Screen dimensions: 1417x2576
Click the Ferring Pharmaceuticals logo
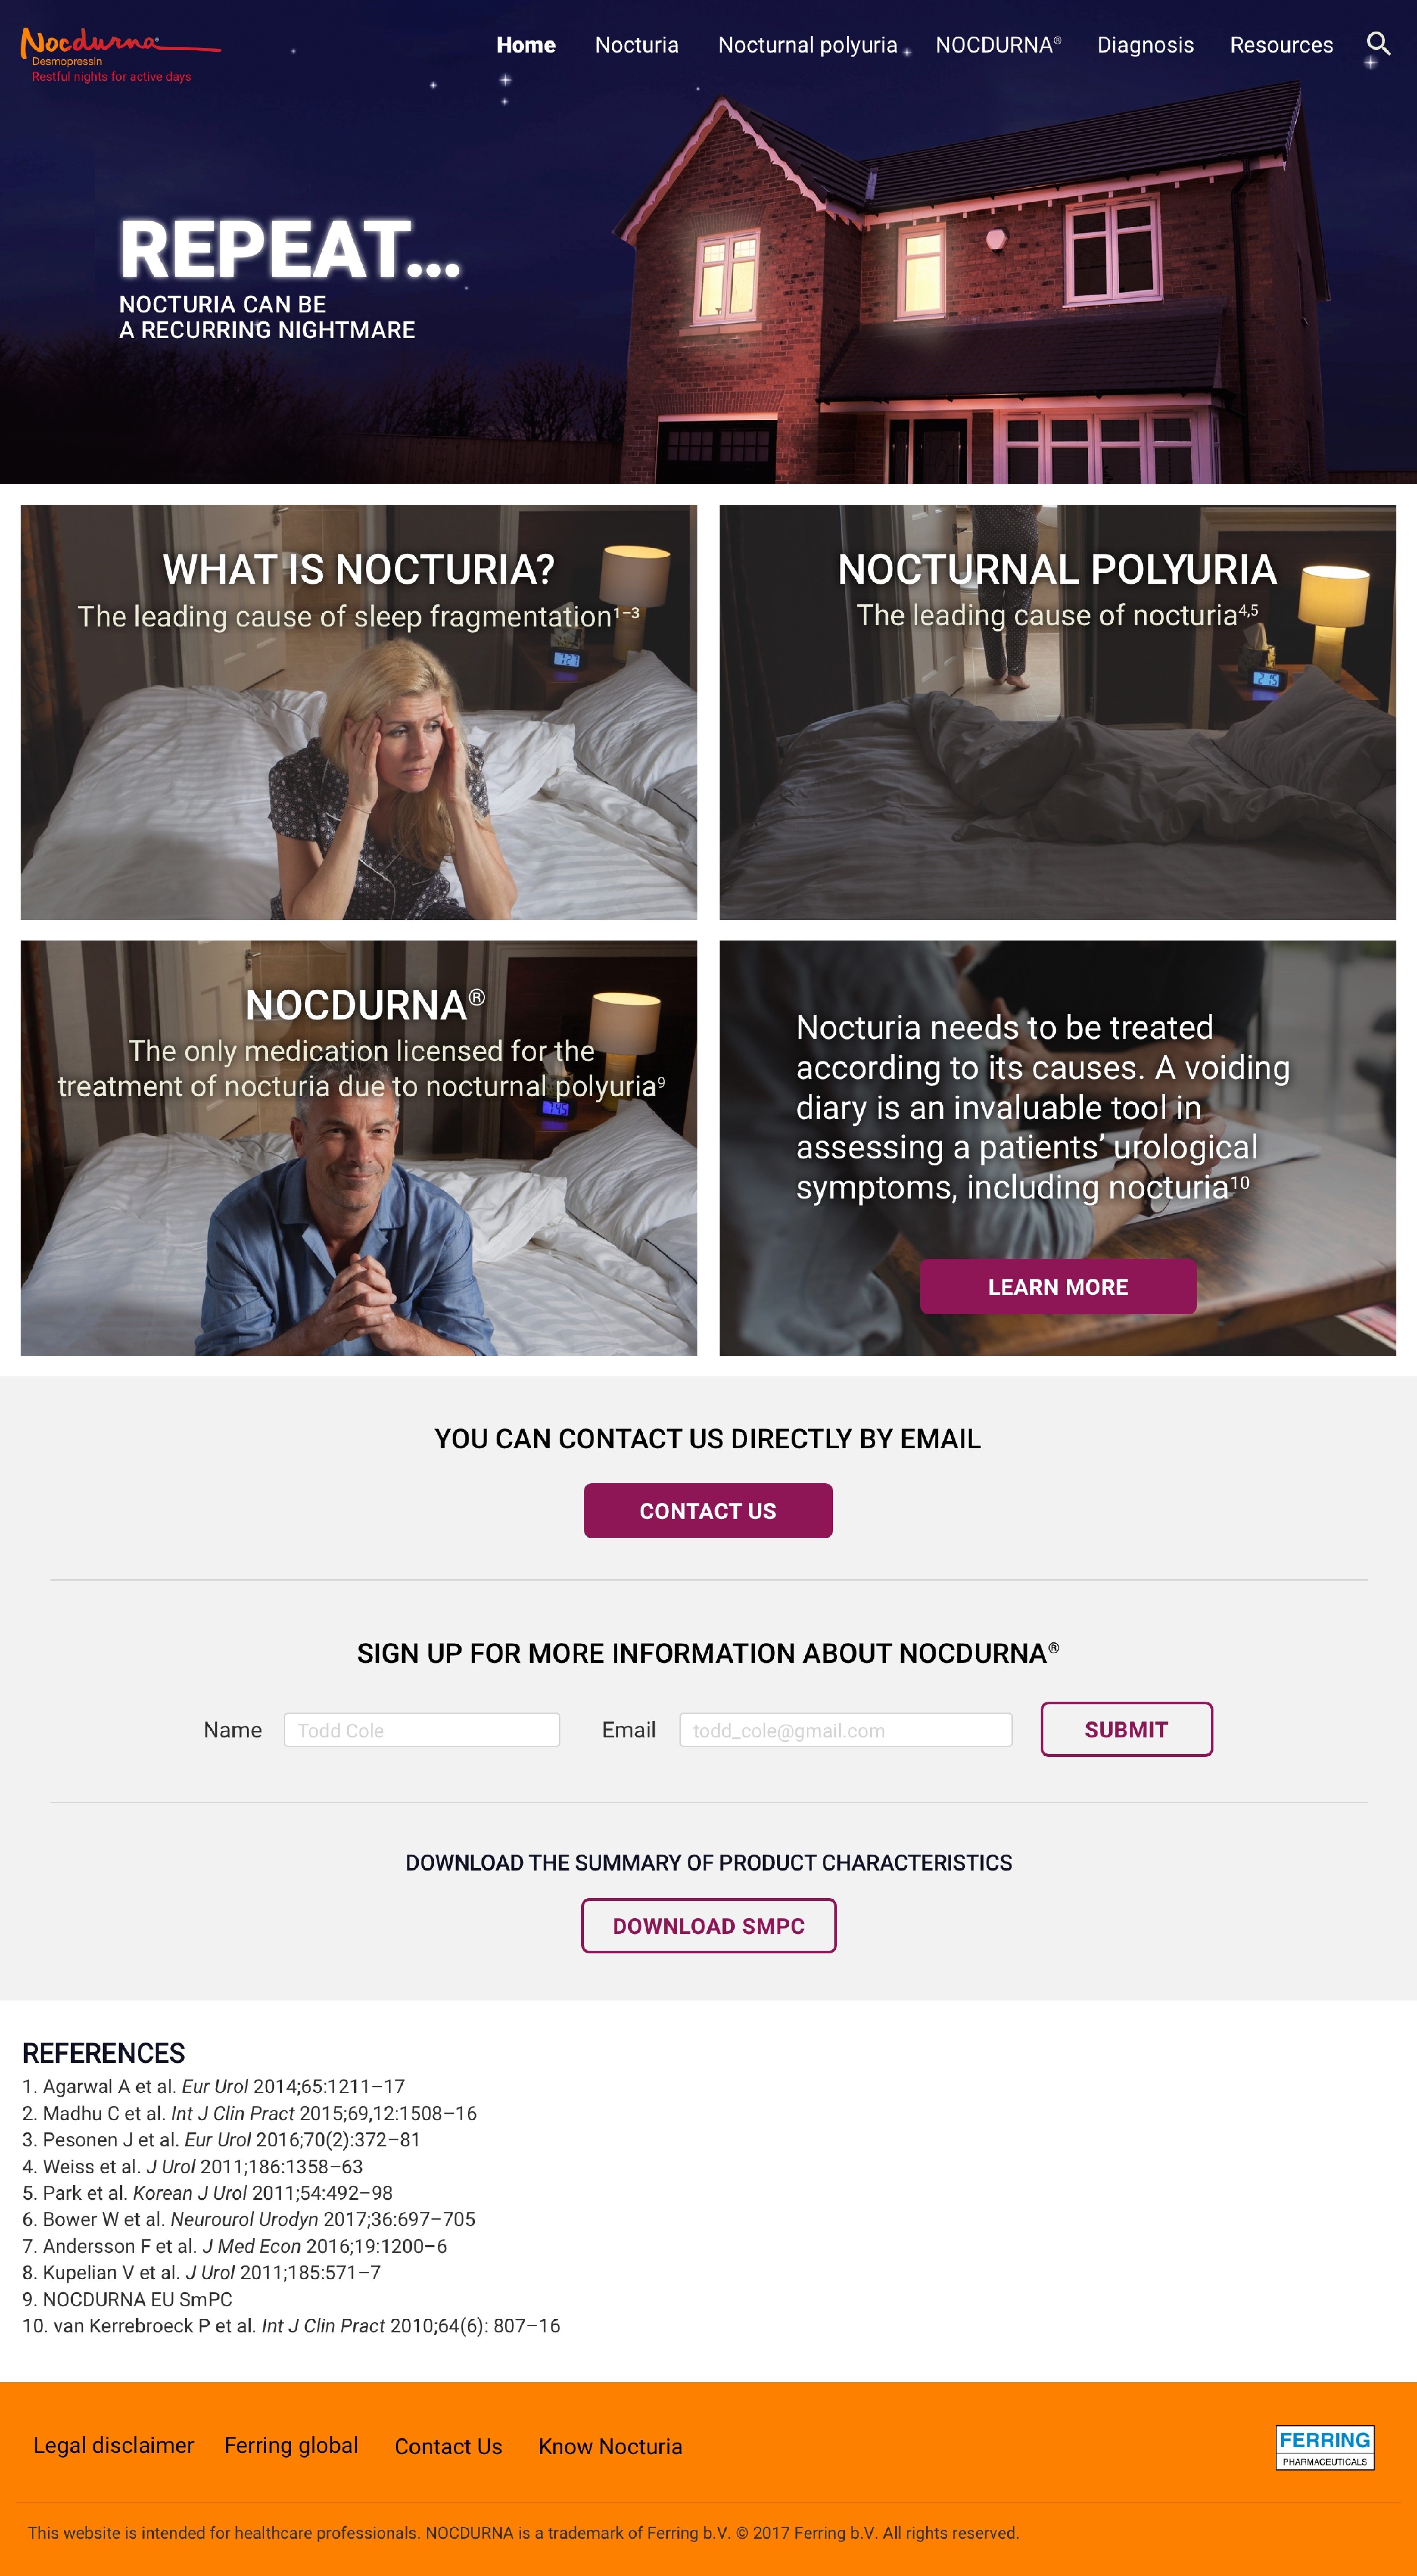coord(1324,2447)
